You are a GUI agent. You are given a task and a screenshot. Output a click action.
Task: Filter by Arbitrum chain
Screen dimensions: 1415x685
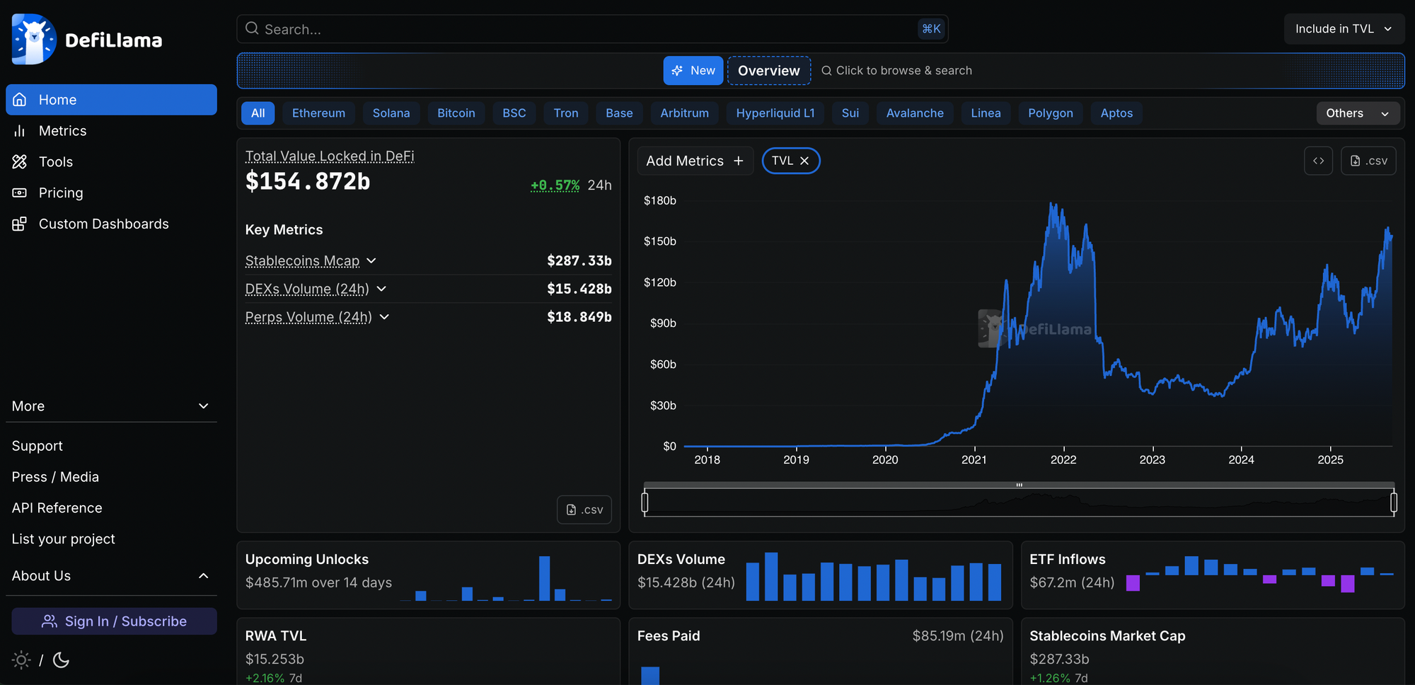click(x=685, y=113)
